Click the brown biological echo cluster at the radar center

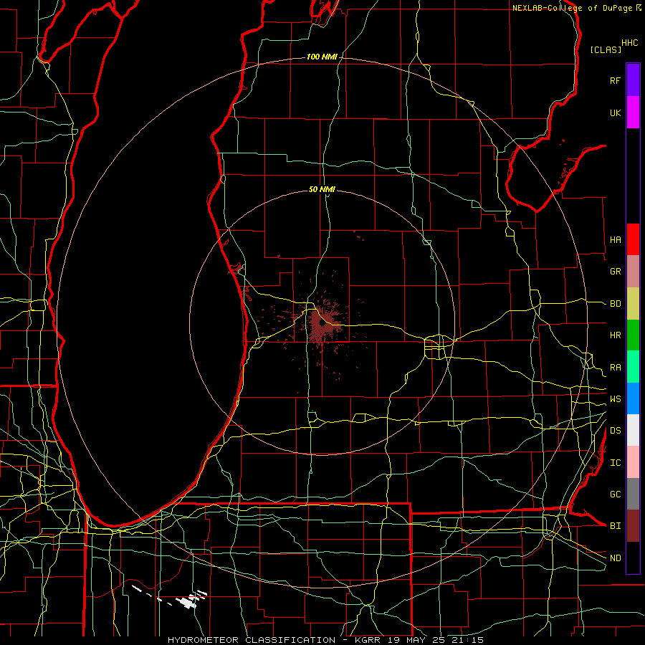point(323,323)
